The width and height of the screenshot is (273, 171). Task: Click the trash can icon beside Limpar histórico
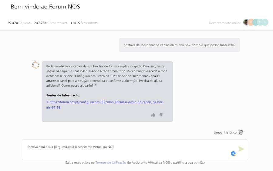(x=241, y=132)
